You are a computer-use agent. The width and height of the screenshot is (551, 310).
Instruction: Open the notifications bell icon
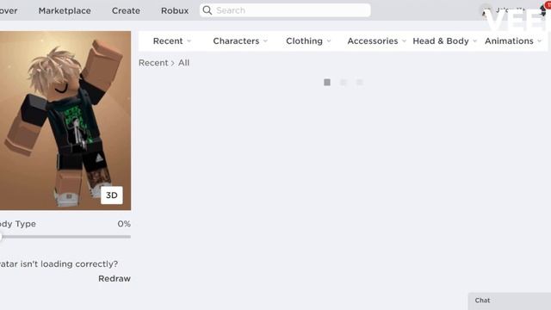coord(543,9)
